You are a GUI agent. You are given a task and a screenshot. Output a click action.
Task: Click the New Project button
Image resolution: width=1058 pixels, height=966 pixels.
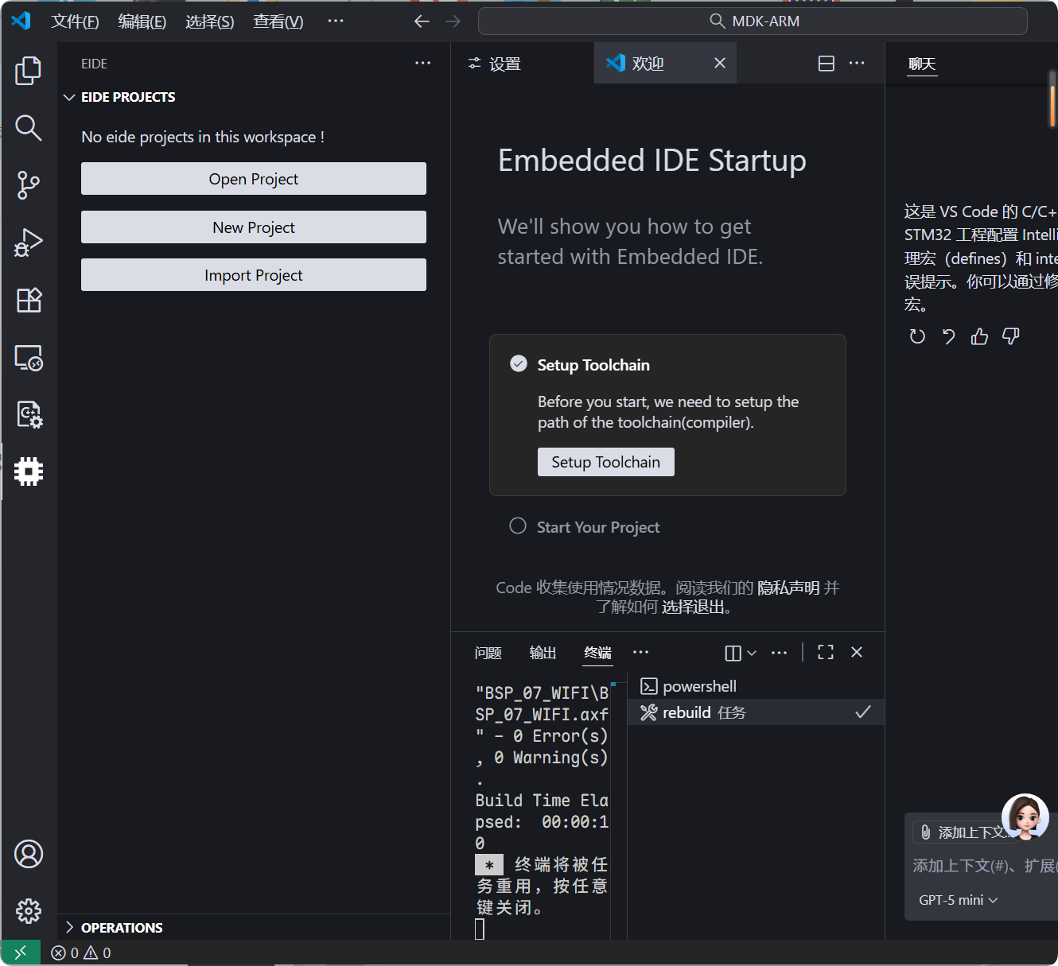point(254,227)
